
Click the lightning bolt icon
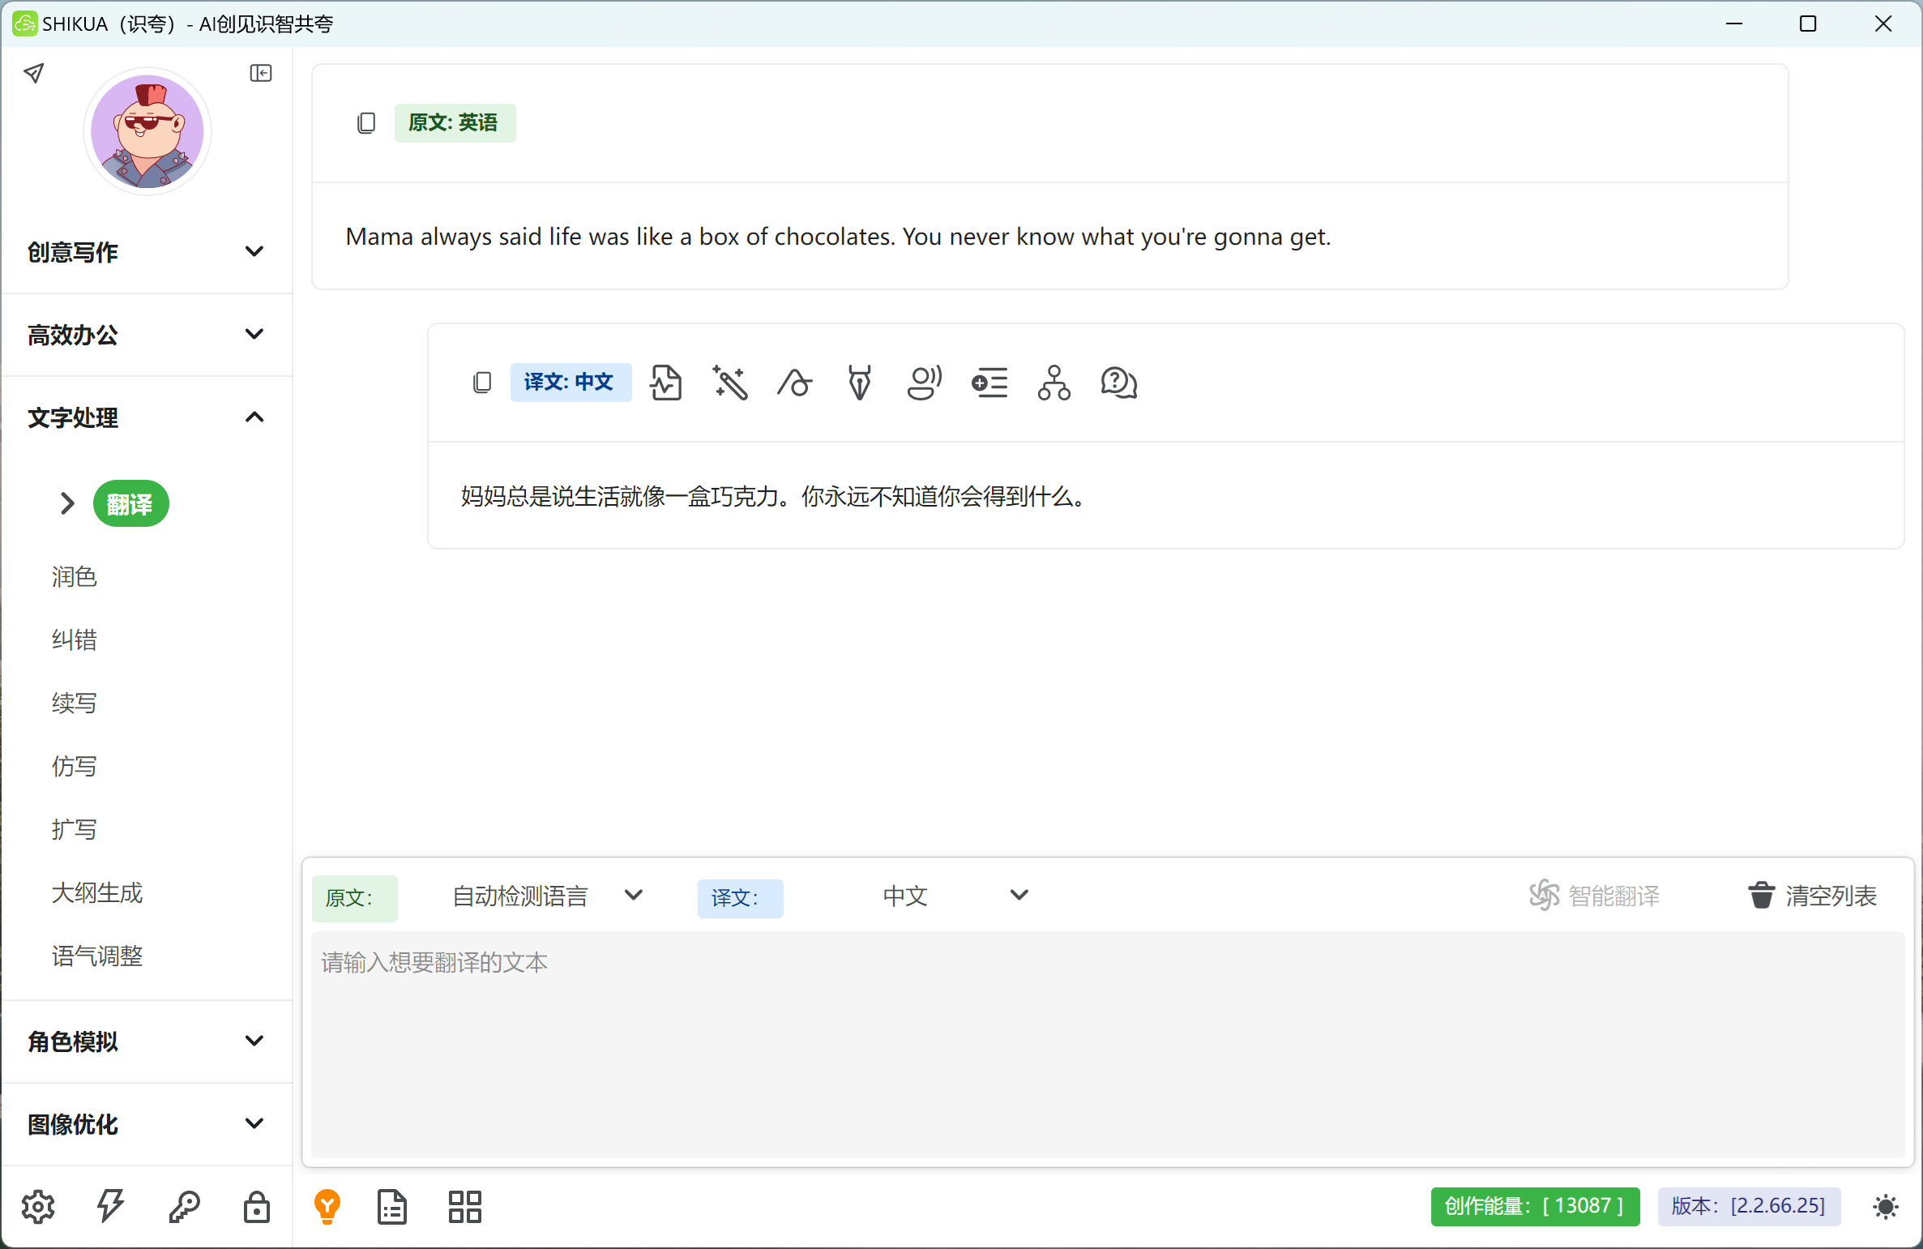(x=111, y=1207)
